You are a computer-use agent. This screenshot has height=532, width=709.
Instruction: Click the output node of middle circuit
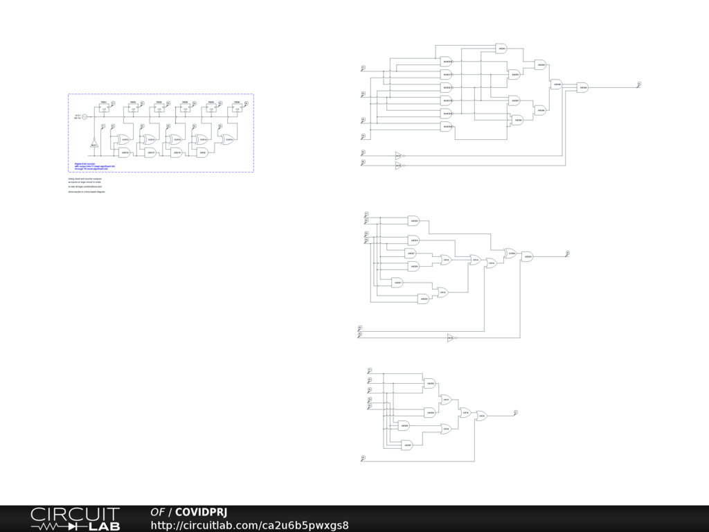567,254
